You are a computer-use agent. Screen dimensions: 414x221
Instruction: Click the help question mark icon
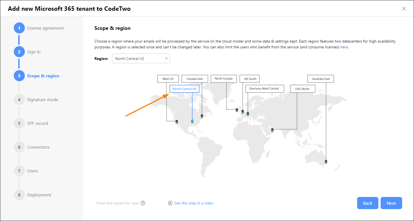point(143,203)
